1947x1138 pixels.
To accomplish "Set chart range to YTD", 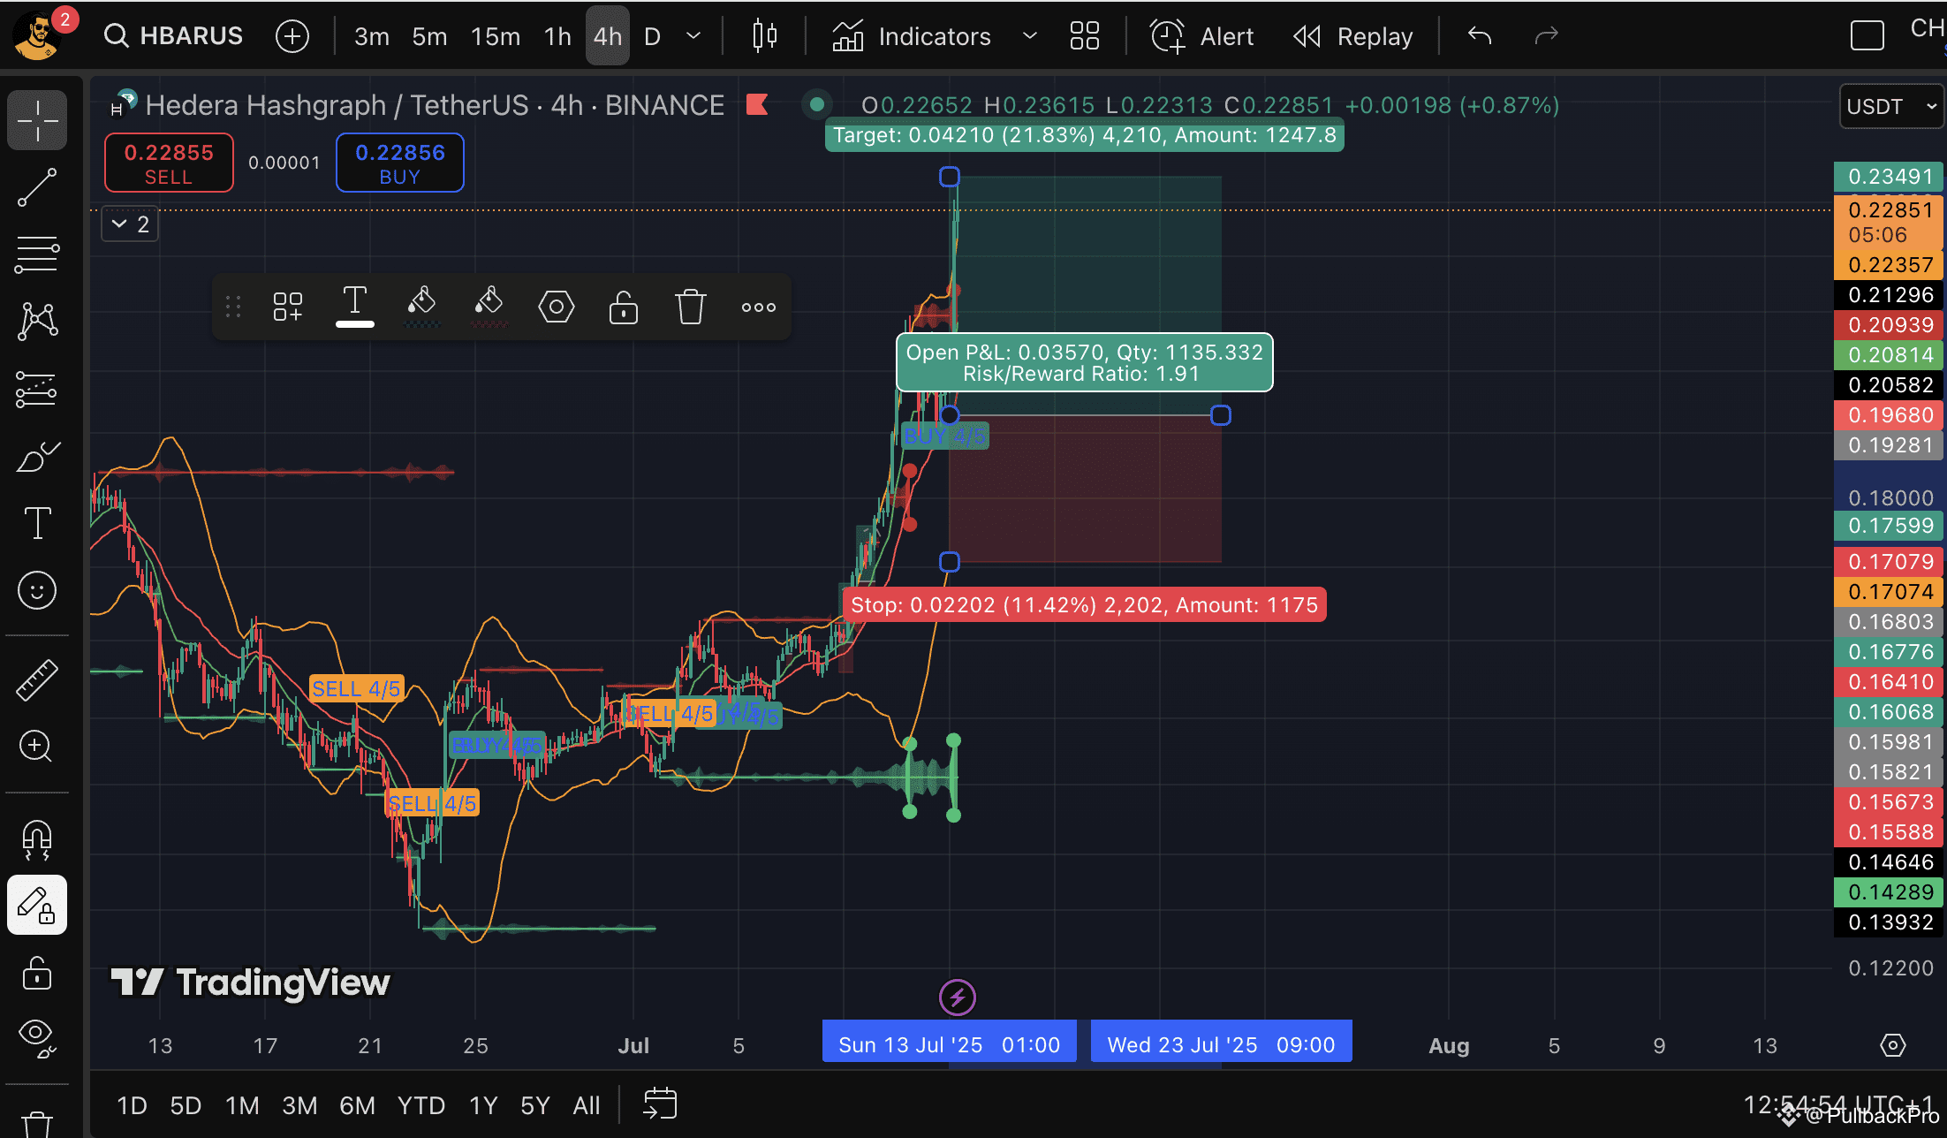I will pos(420,1105).
